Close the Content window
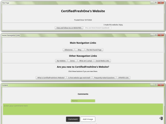 coord(161,85)
